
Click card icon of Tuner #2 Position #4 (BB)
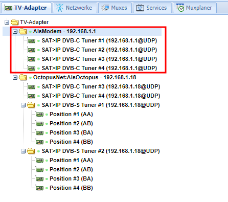40,188
